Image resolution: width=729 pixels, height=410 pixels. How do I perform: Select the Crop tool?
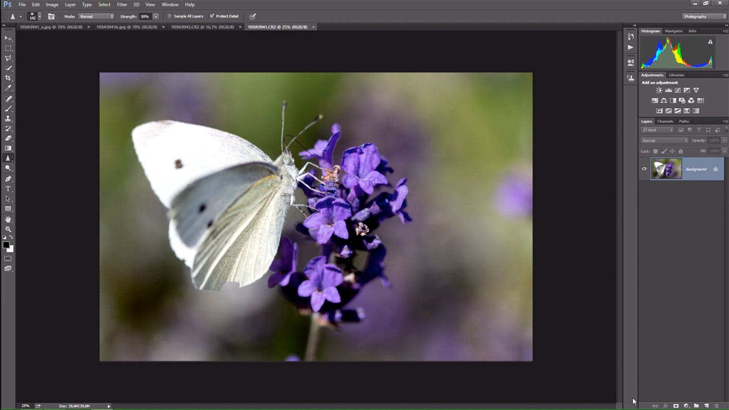tap(8, 78)
